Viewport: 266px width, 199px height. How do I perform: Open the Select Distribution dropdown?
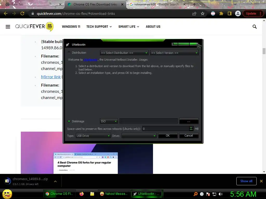pos(124,53)
